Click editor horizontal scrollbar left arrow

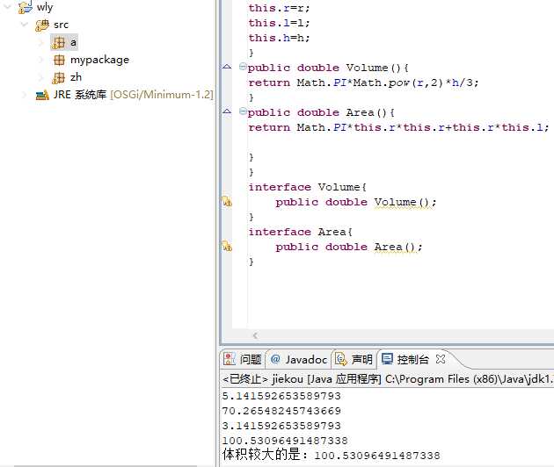coord(255,335)
